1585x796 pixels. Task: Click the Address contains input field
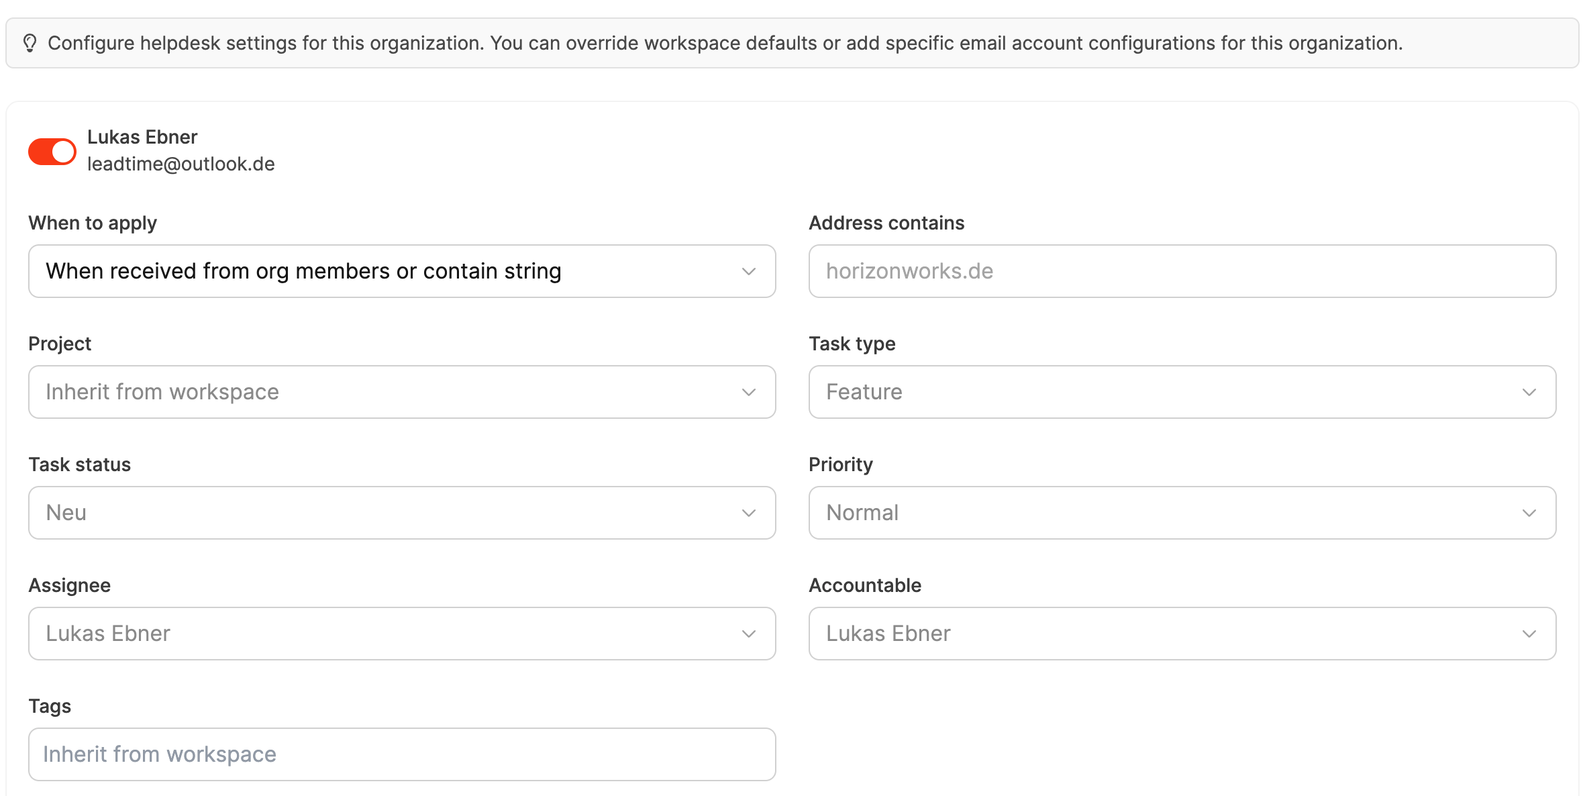(x=1181, y=271)
